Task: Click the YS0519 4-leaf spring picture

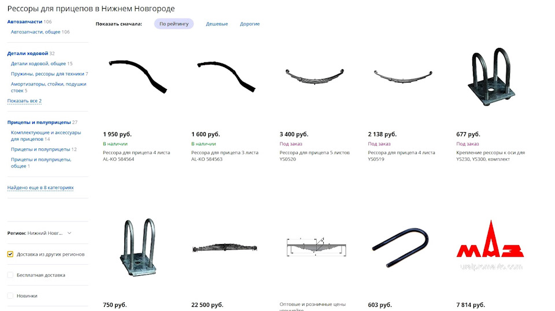Action: tap(403, 76)
